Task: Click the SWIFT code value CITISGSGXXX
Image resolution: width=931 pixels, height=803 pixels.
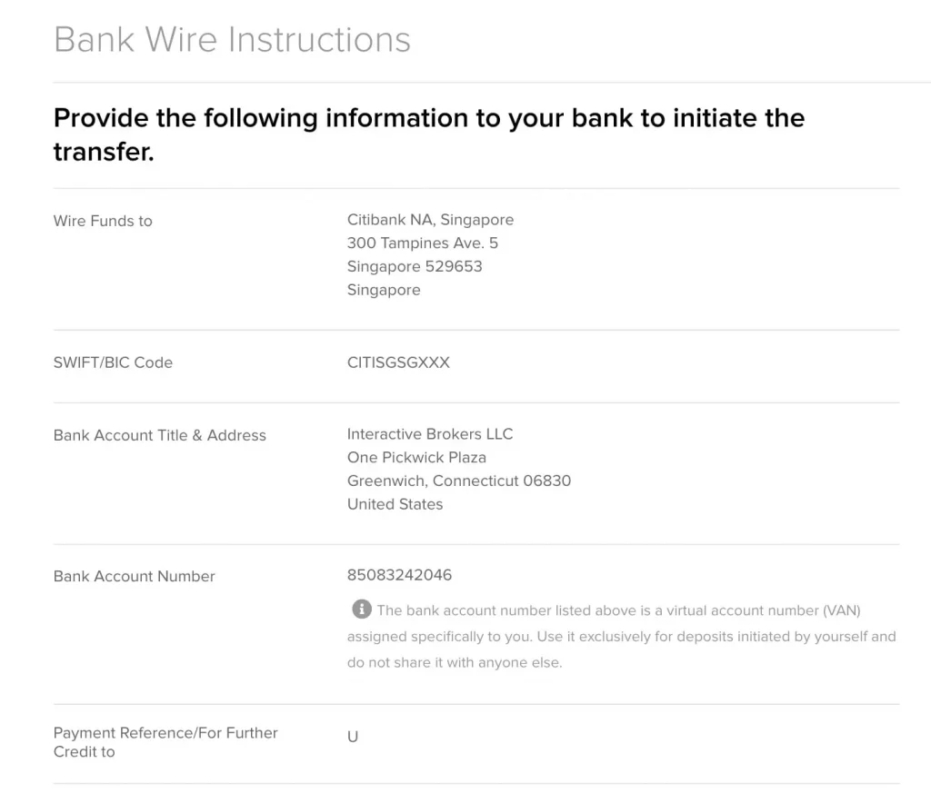Action: point(398,362)
